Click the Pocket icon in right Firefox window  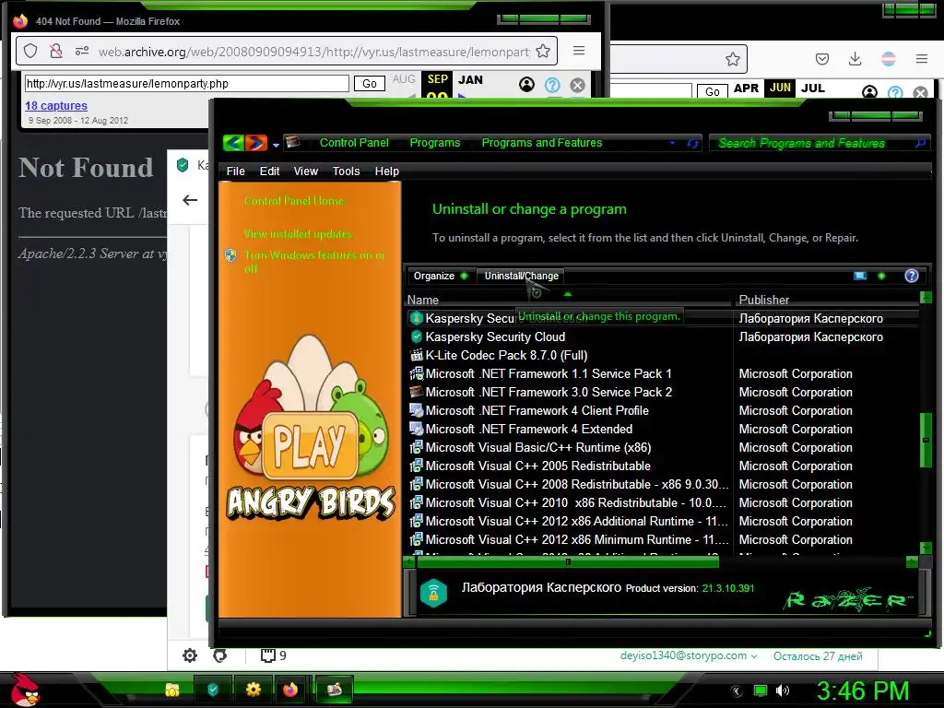821,58
